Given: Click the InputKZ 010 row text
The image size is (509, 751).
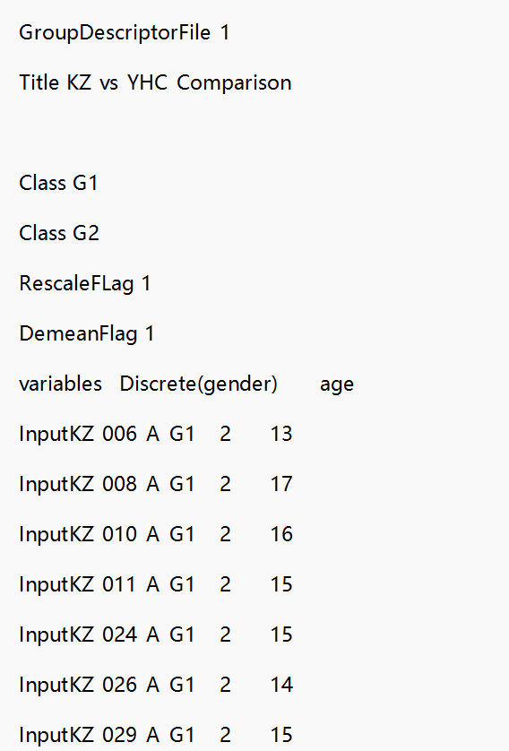Looking at the screenshot, I should tap(156, 534).
